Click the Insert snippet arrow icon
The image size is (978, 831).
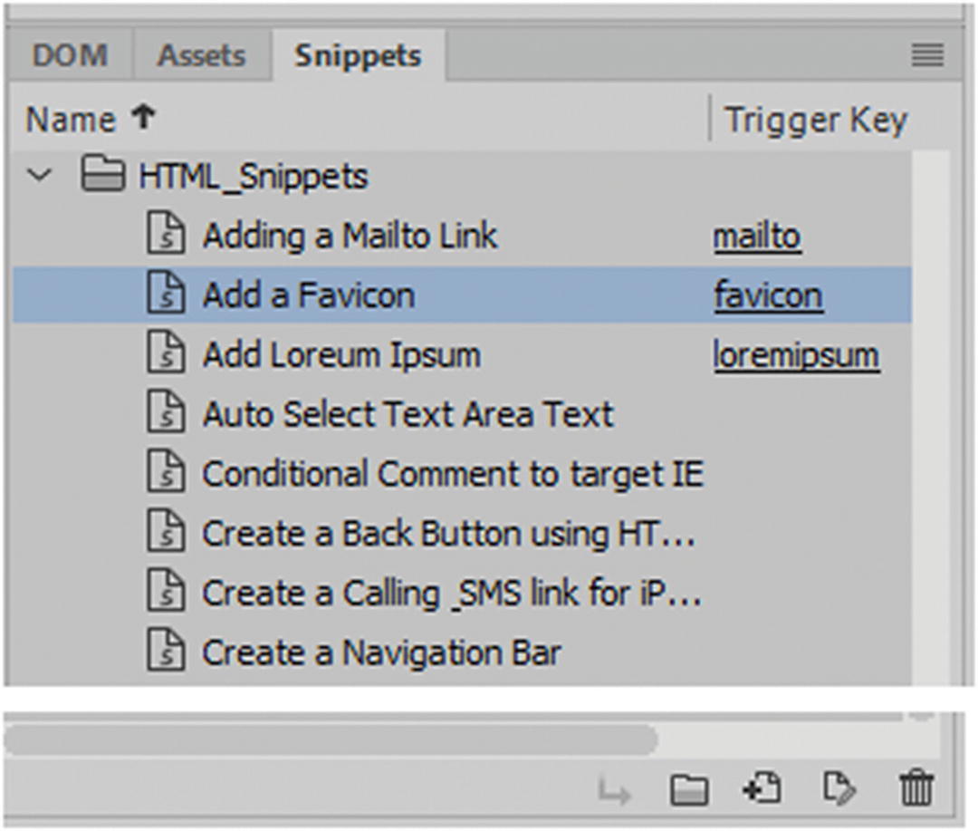click(x=615, y=791)
